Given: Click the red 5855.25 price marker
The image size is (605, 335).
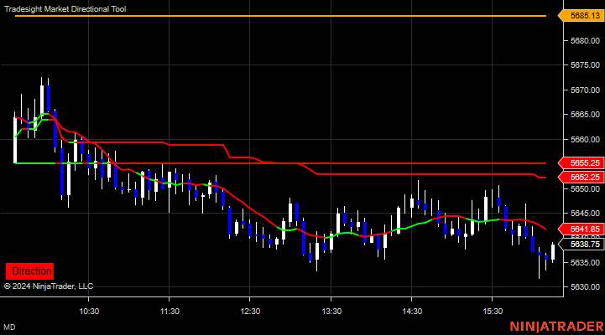Looking at the screenshot, I should coord(582,162).
